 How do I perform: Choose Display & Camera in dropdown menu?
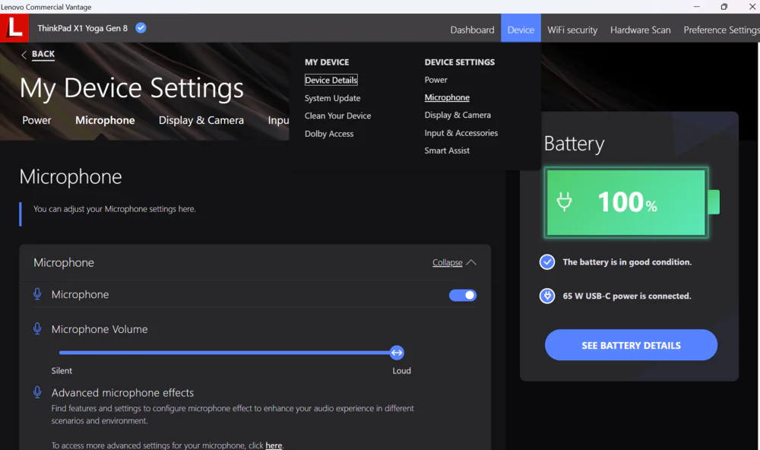coord(458,115)
